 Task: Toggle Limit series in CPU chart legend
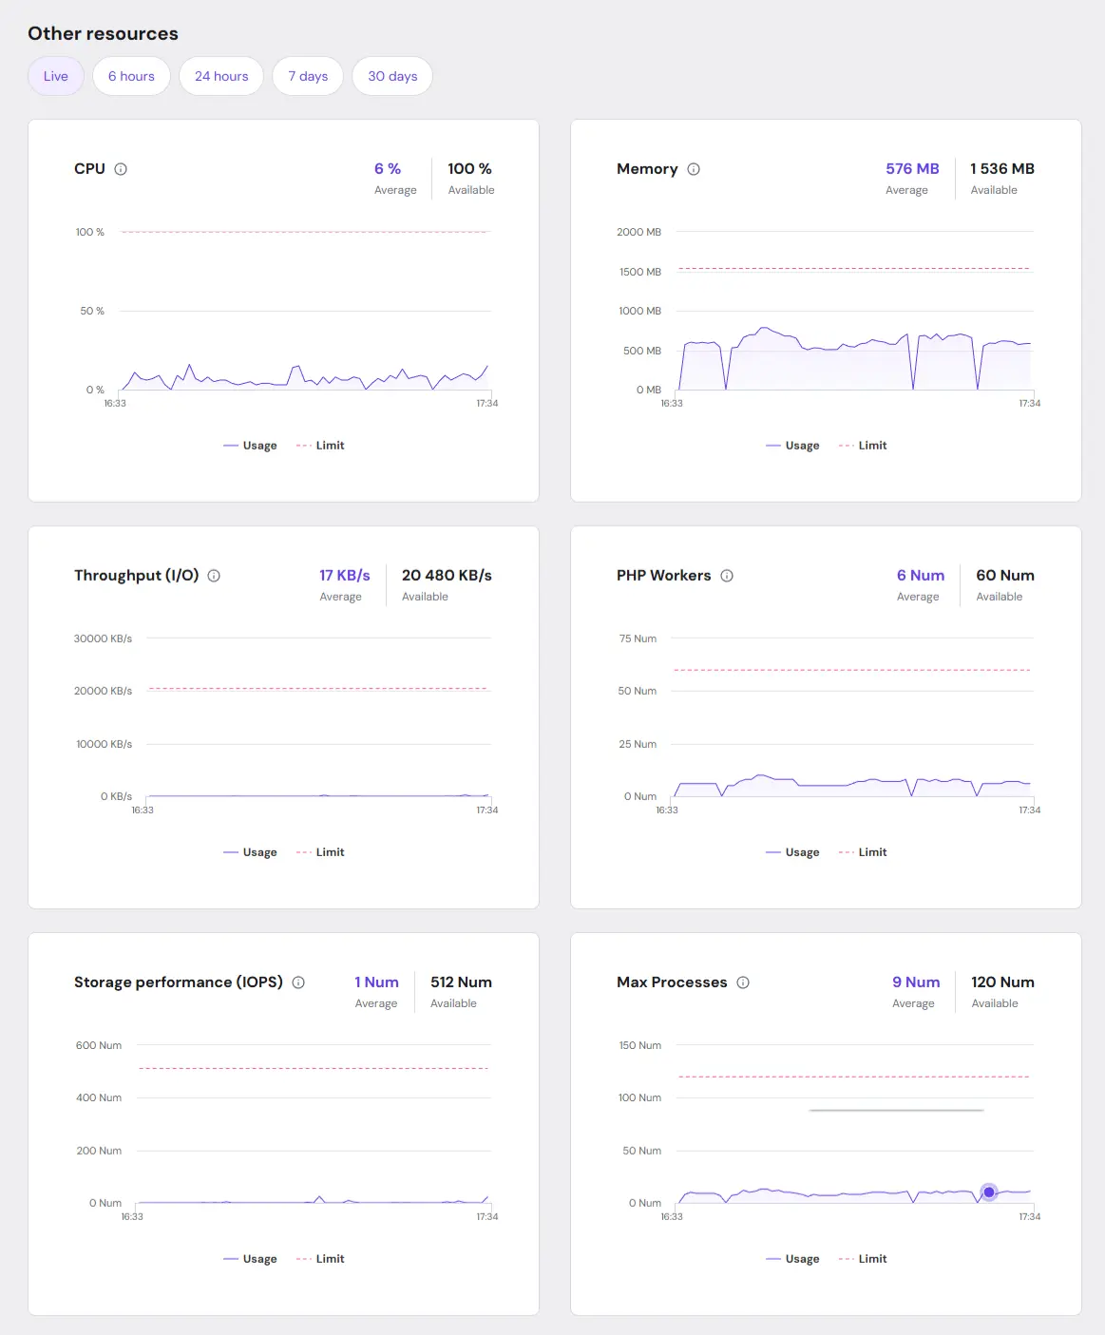coord(321,446)
